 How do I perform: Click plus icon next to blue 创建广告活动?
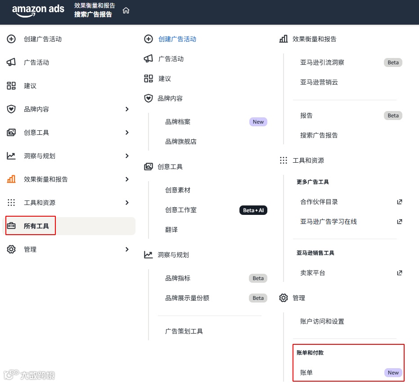pos(149,39)
